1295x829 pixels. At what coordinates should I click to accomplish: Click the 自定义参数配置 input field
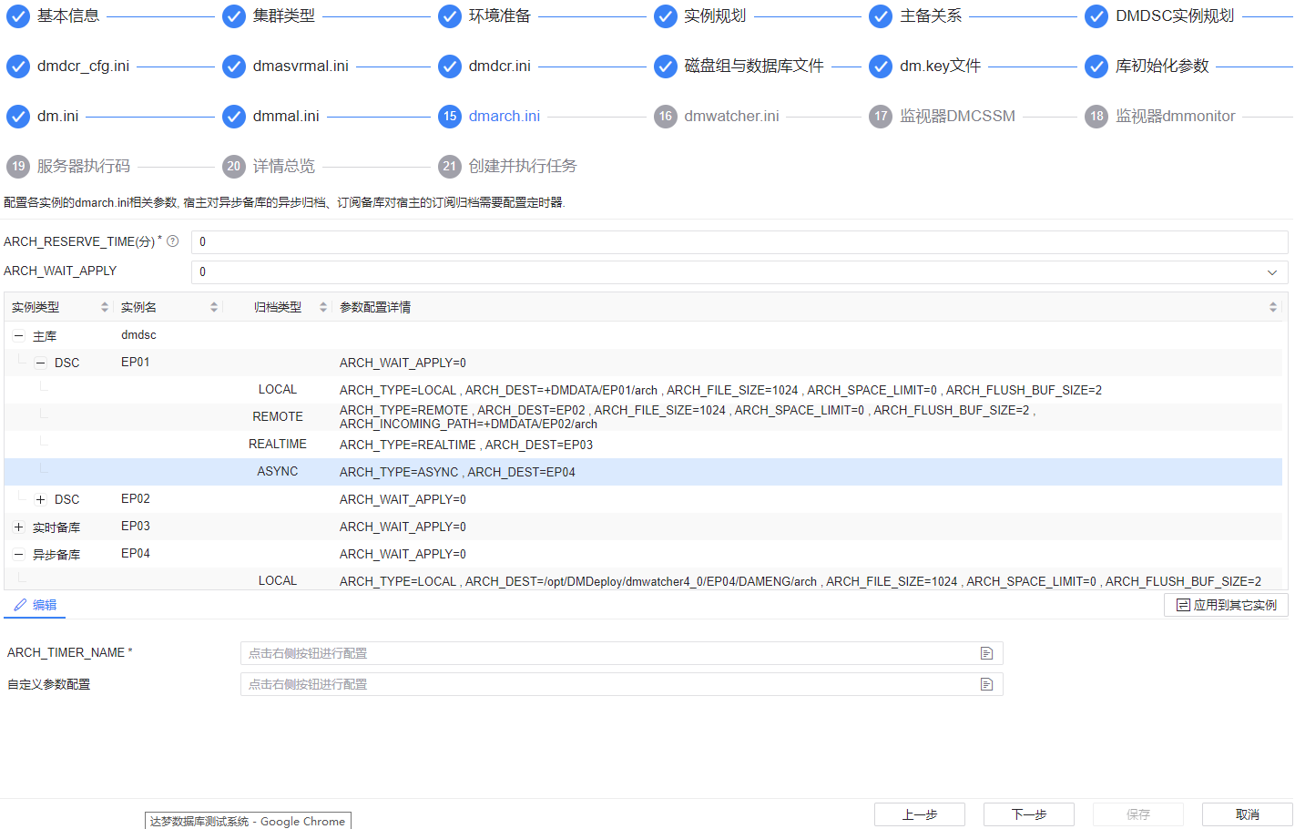(621, 684)
